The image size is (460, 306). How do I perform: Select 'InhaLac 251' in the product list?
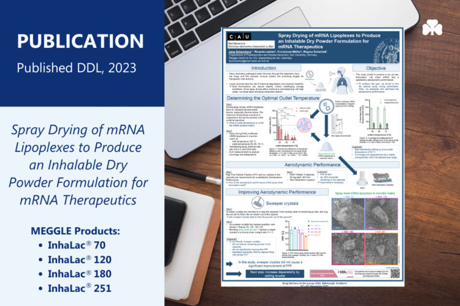pos(80,288)
